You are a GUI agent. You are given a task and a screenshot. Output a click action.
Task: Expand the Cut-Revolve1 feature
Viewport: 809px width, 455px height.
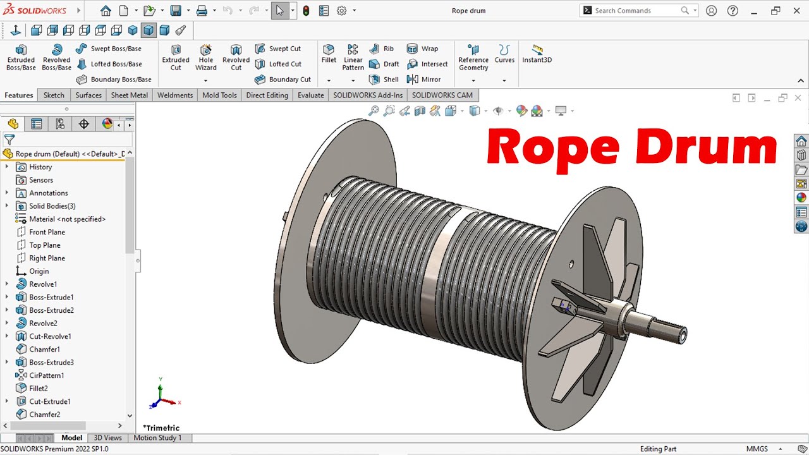(7, 336)
